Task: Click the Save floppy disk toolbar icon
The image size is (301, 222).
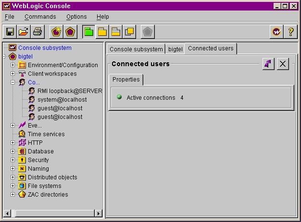Action: (10, 32)
